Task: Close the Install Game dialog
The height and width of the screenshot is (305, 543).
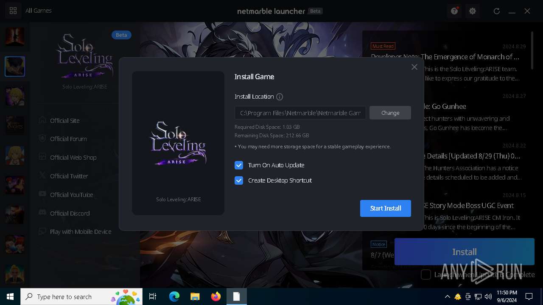Action: pyautogui.click(x=414, y=67)
